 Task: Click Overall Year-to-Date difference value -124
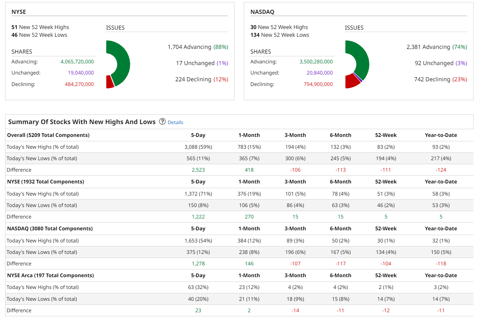(x=441, y=170)
